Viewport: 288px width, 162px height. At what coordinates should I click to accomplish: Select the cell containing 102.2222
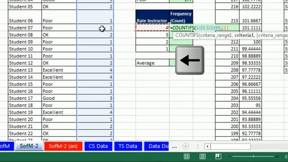click(251, 7)
